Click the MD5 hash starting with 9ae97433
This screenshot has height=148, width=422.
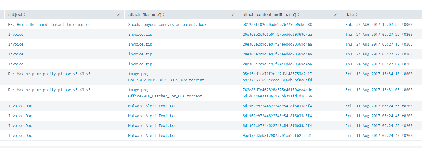(277, 136)
